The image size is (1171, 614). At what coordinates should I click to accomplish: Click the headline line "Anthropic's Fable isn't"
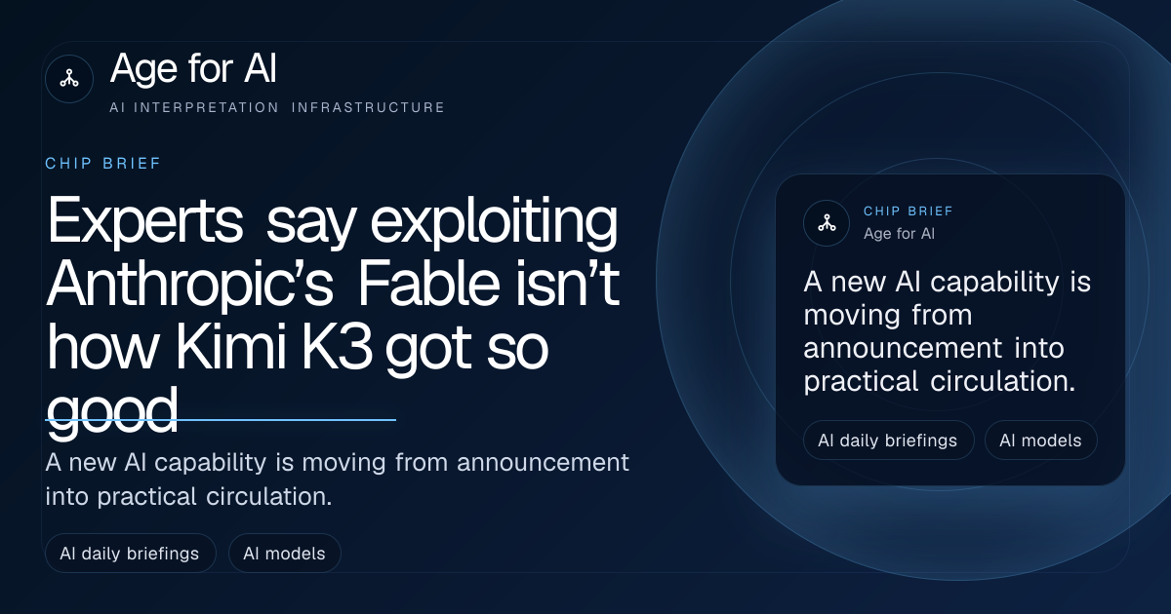tap(334, 286)
